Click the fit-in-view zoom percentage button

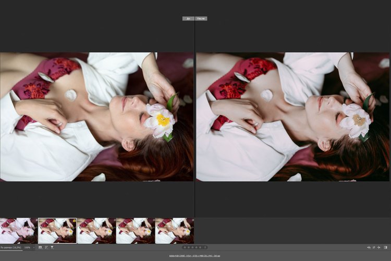(x=11, y=247)
